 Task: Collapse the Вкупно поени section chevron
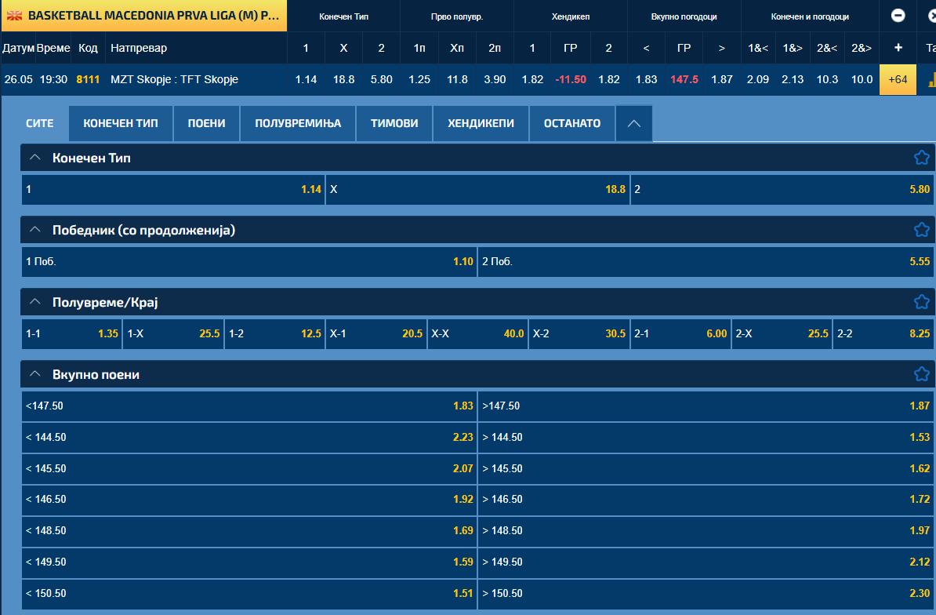(35, 374)
